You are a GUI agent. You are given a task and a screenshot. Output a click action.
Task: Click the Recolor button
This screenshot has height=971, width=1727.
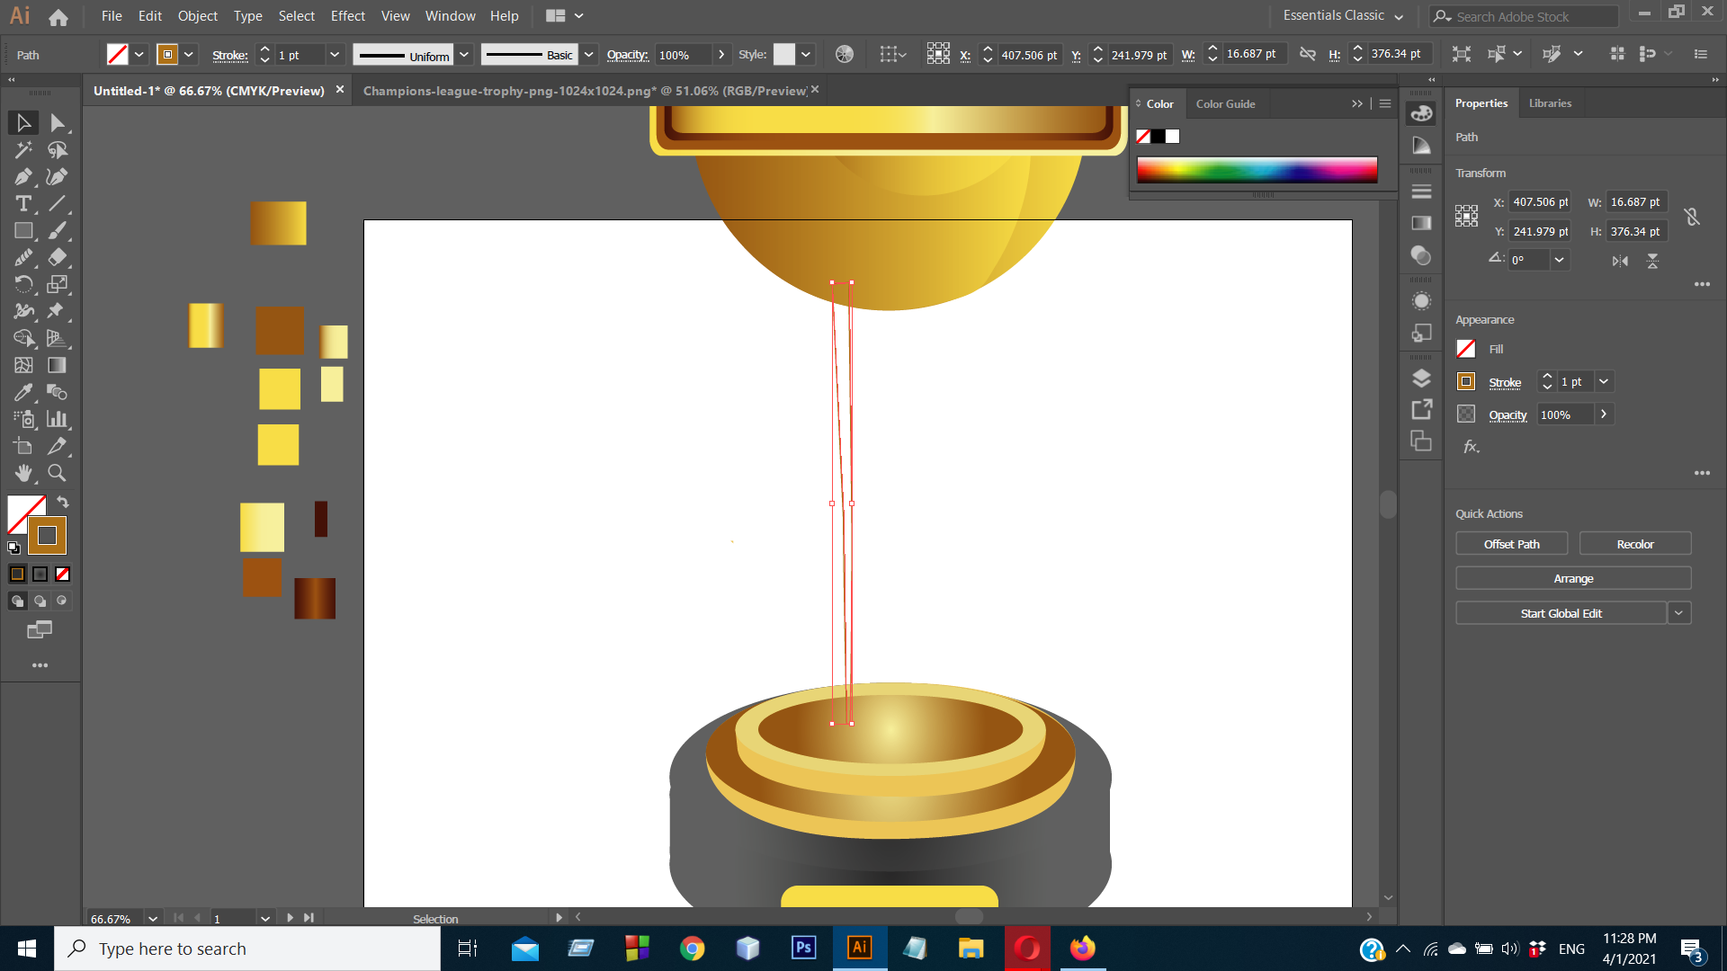point(1634,544)
